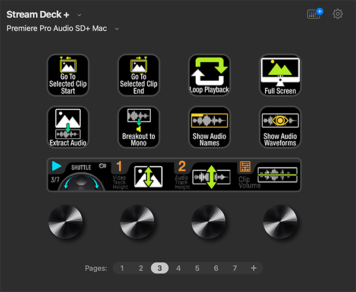Select the Go To Selected Clip Start key
Viewport: 356px width, 292px height.
(68, 75)
